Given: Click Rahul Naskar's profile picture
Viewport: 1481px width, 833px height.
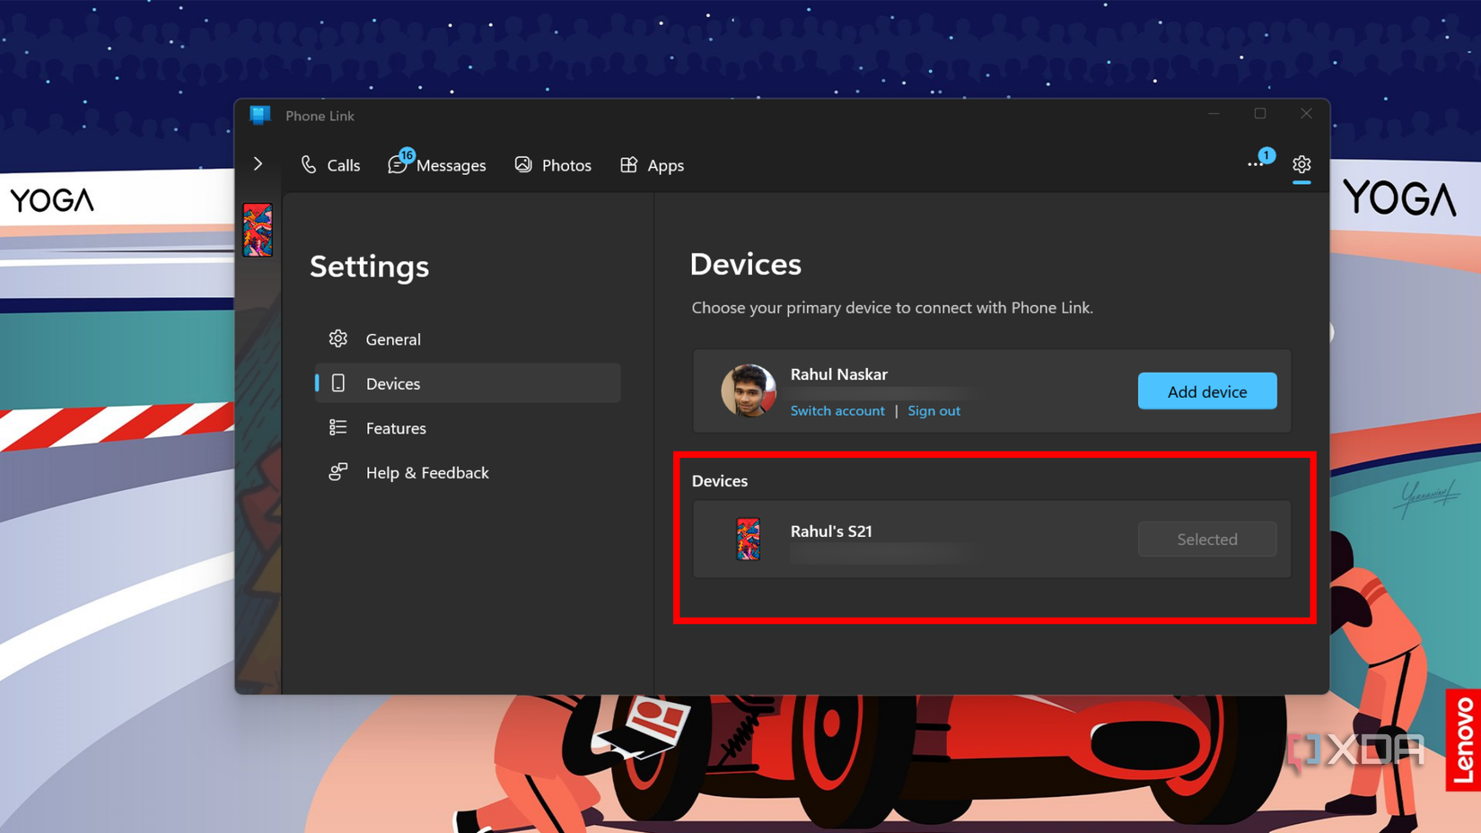Looking at the screenshot, I should point(748,390).
